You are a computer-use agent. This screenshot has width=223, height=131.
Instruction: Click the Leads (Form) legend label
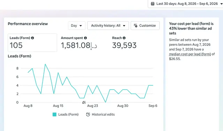click(68, 115)
